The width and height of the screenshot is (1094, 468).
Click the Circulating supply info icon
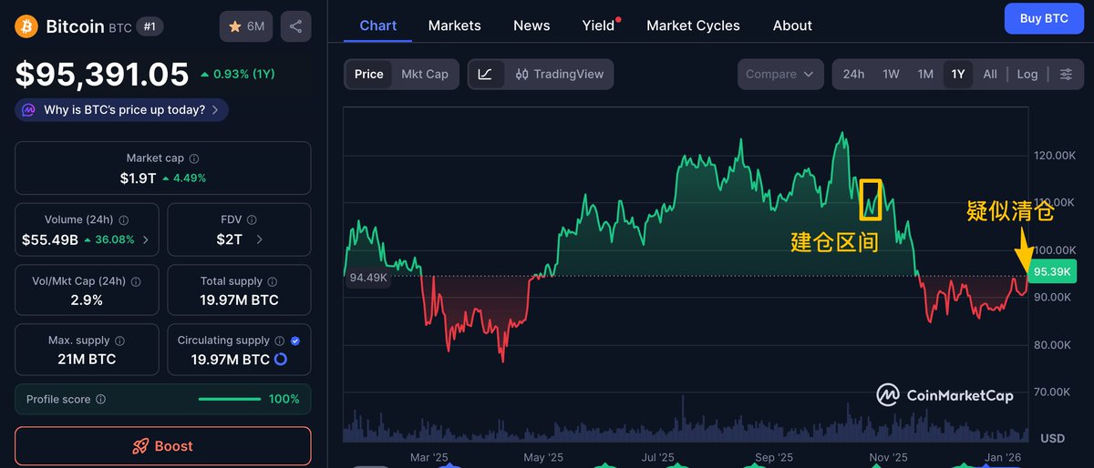click(280, 341)
